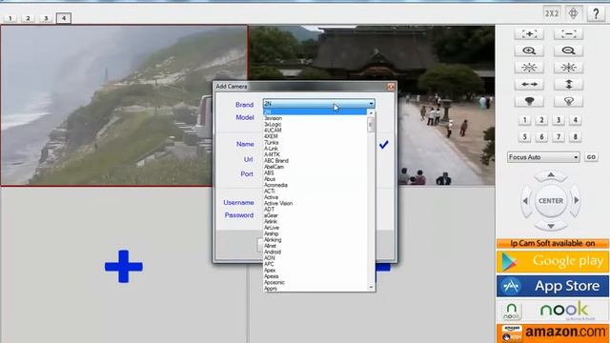
Task: Open the nook banner link
Action: 553,311
